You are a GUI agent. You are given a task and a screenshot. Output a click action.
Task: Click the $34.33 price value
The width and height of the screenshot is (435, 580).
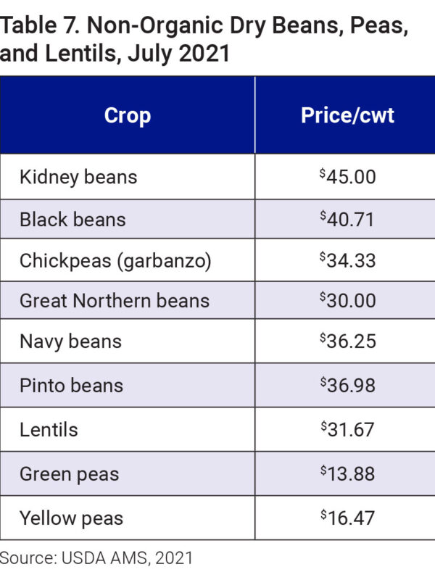[347, 260]
